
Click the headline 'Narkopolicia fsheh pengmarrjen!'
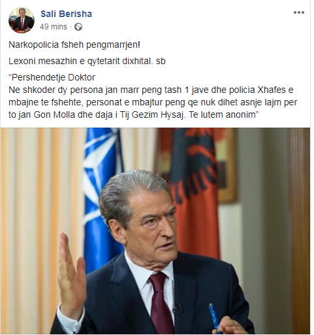[x=74, y=45]
